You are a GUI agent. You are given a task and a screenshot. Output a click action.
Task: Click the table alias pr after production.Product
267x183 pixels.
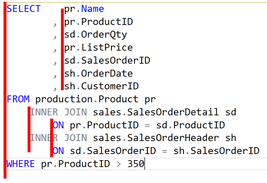(150, 99)
